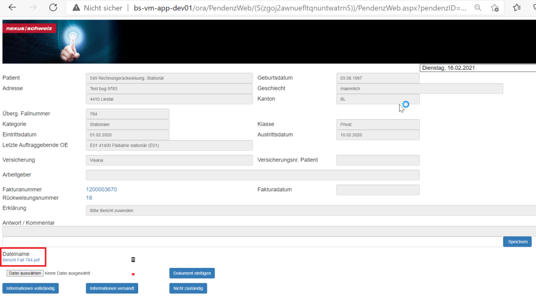Reload the current page
The width and height of the screenshot is (536, 296).
[x=53, y=8]
